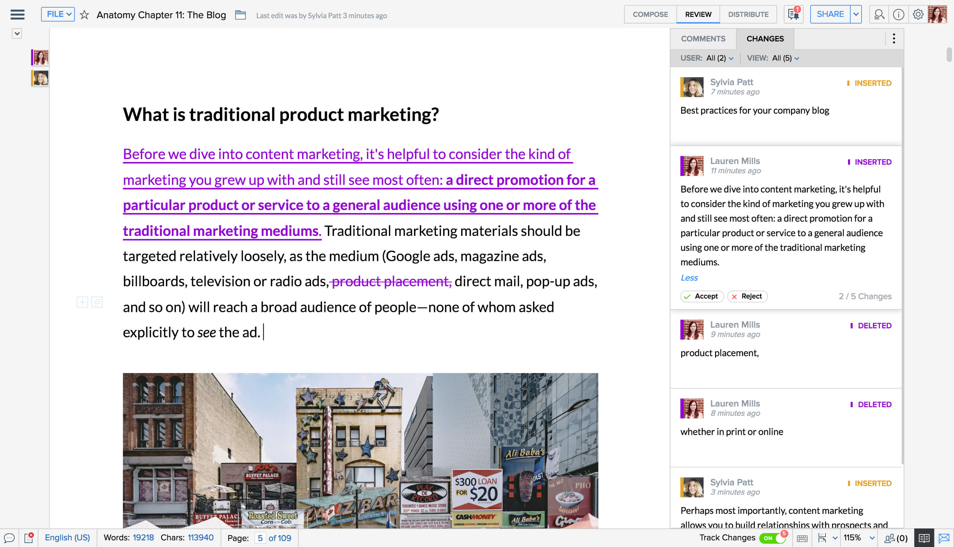Open notifications bell with badge
The height and width of the screenshot is (547, 954).
click(793, 14)
